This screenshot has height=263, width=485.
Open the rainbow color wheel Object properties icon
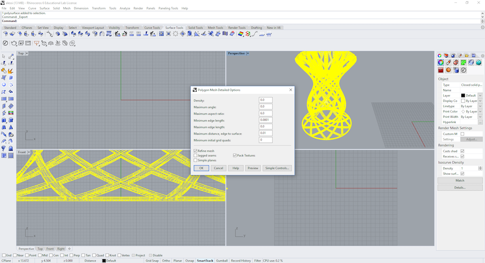(441, 63)
